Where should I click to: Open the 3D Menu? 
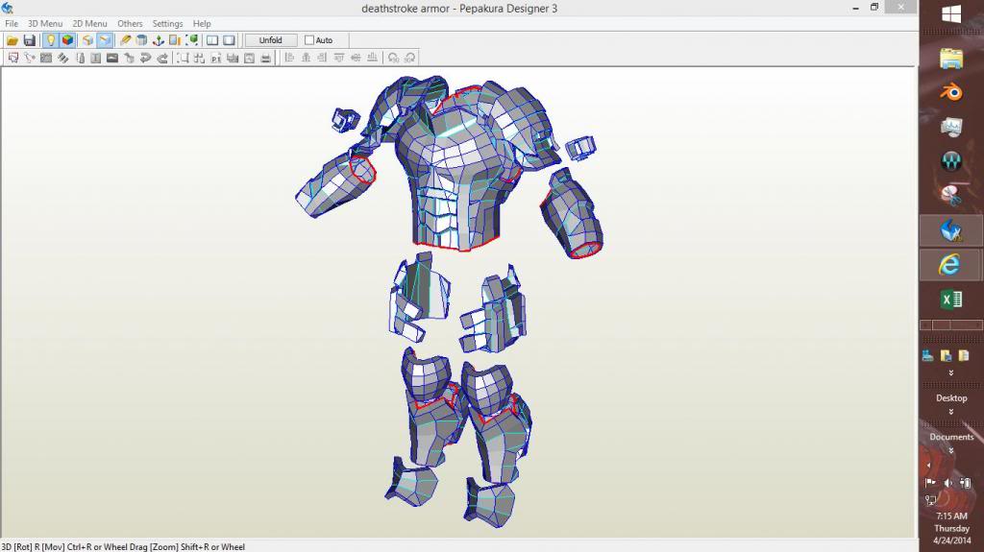(x=45, y=23)
